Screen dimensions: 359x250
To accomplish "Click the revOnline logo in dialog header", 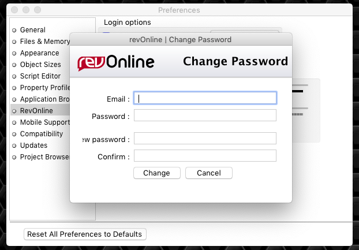I will tap(115, 62).
